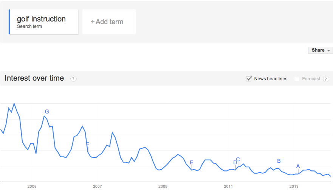Click the 2011 axis label

pyautogui.click(x=228, y=186)
